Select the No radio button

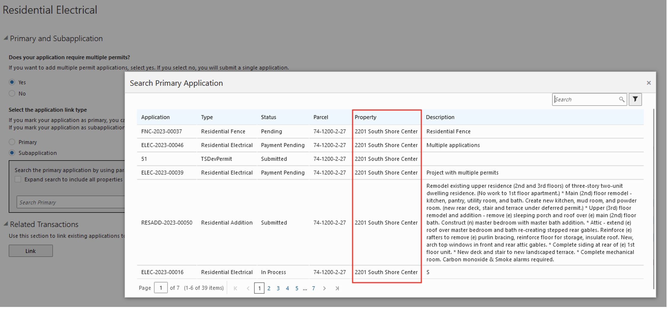coord(12,93)
